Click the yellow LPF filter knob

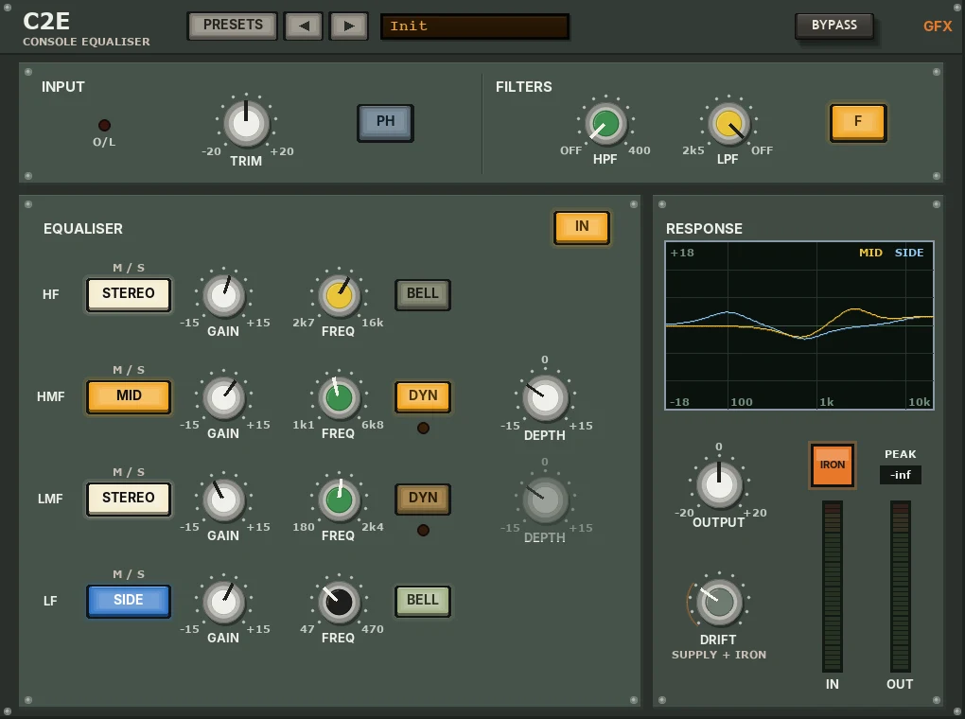tap(728, 124)
